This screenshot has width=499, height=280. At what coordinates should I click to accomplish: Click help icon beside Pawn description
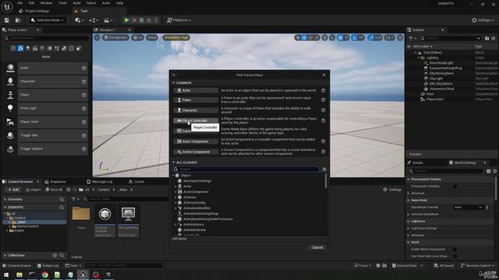(323, 100)
